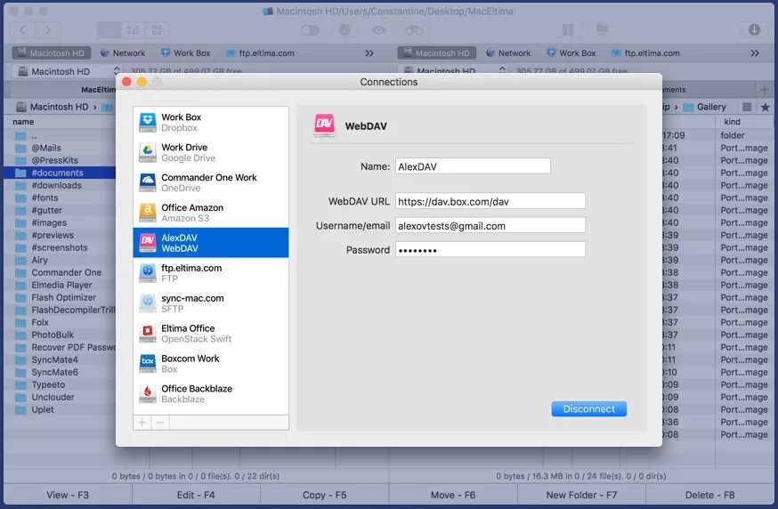The width and height of the screenshot is (778, 509).
Task: Open file info from toolbar icon
Action: [344, 30]
